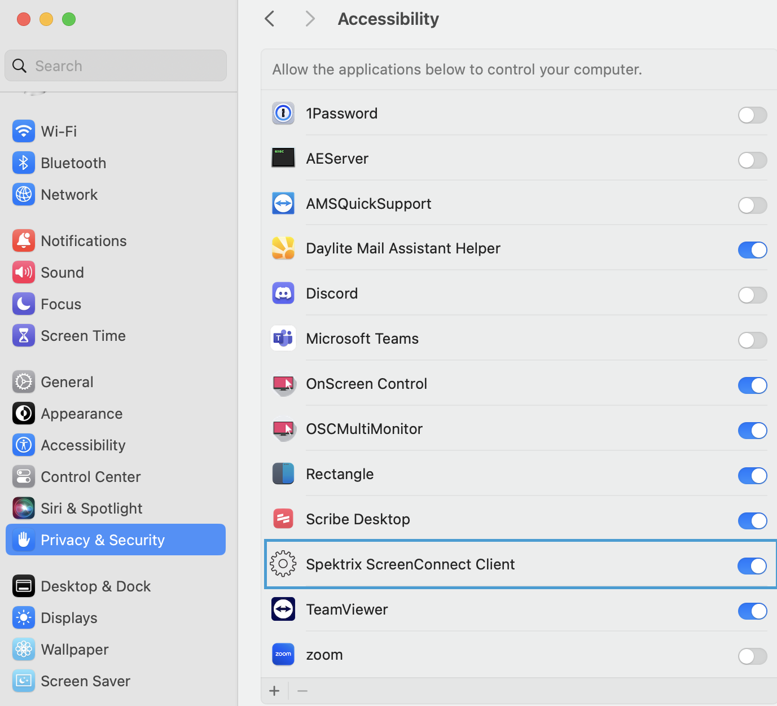Select Privacy & Security in sidebar
Screen dimensions: 777x706
[x=116, y=540]
